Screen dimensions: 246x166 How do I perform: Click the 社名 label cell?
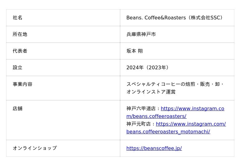[x=18, y=18]
